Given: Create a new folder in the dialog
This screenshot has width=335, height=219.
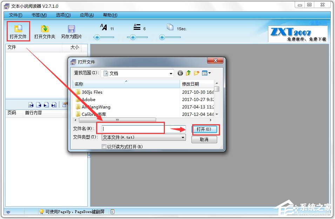Looking at the screenshot, I should [196, 73].
